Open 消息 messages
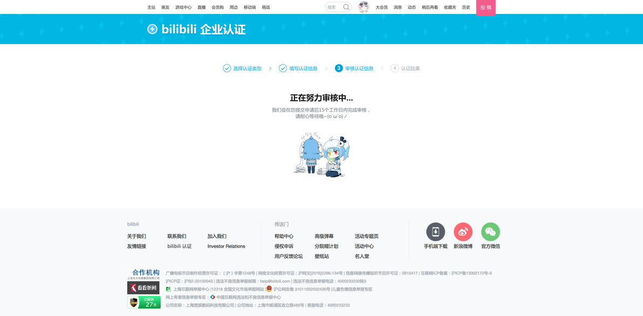 (x=398, y=8)
